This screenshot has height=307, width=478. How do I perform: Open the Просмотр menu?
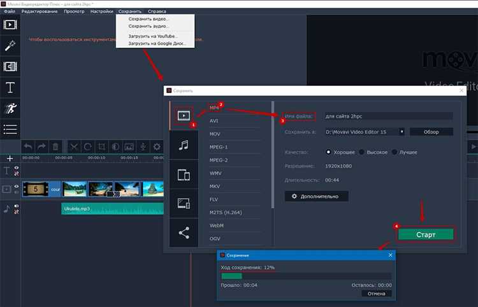[x=74, y=11]
